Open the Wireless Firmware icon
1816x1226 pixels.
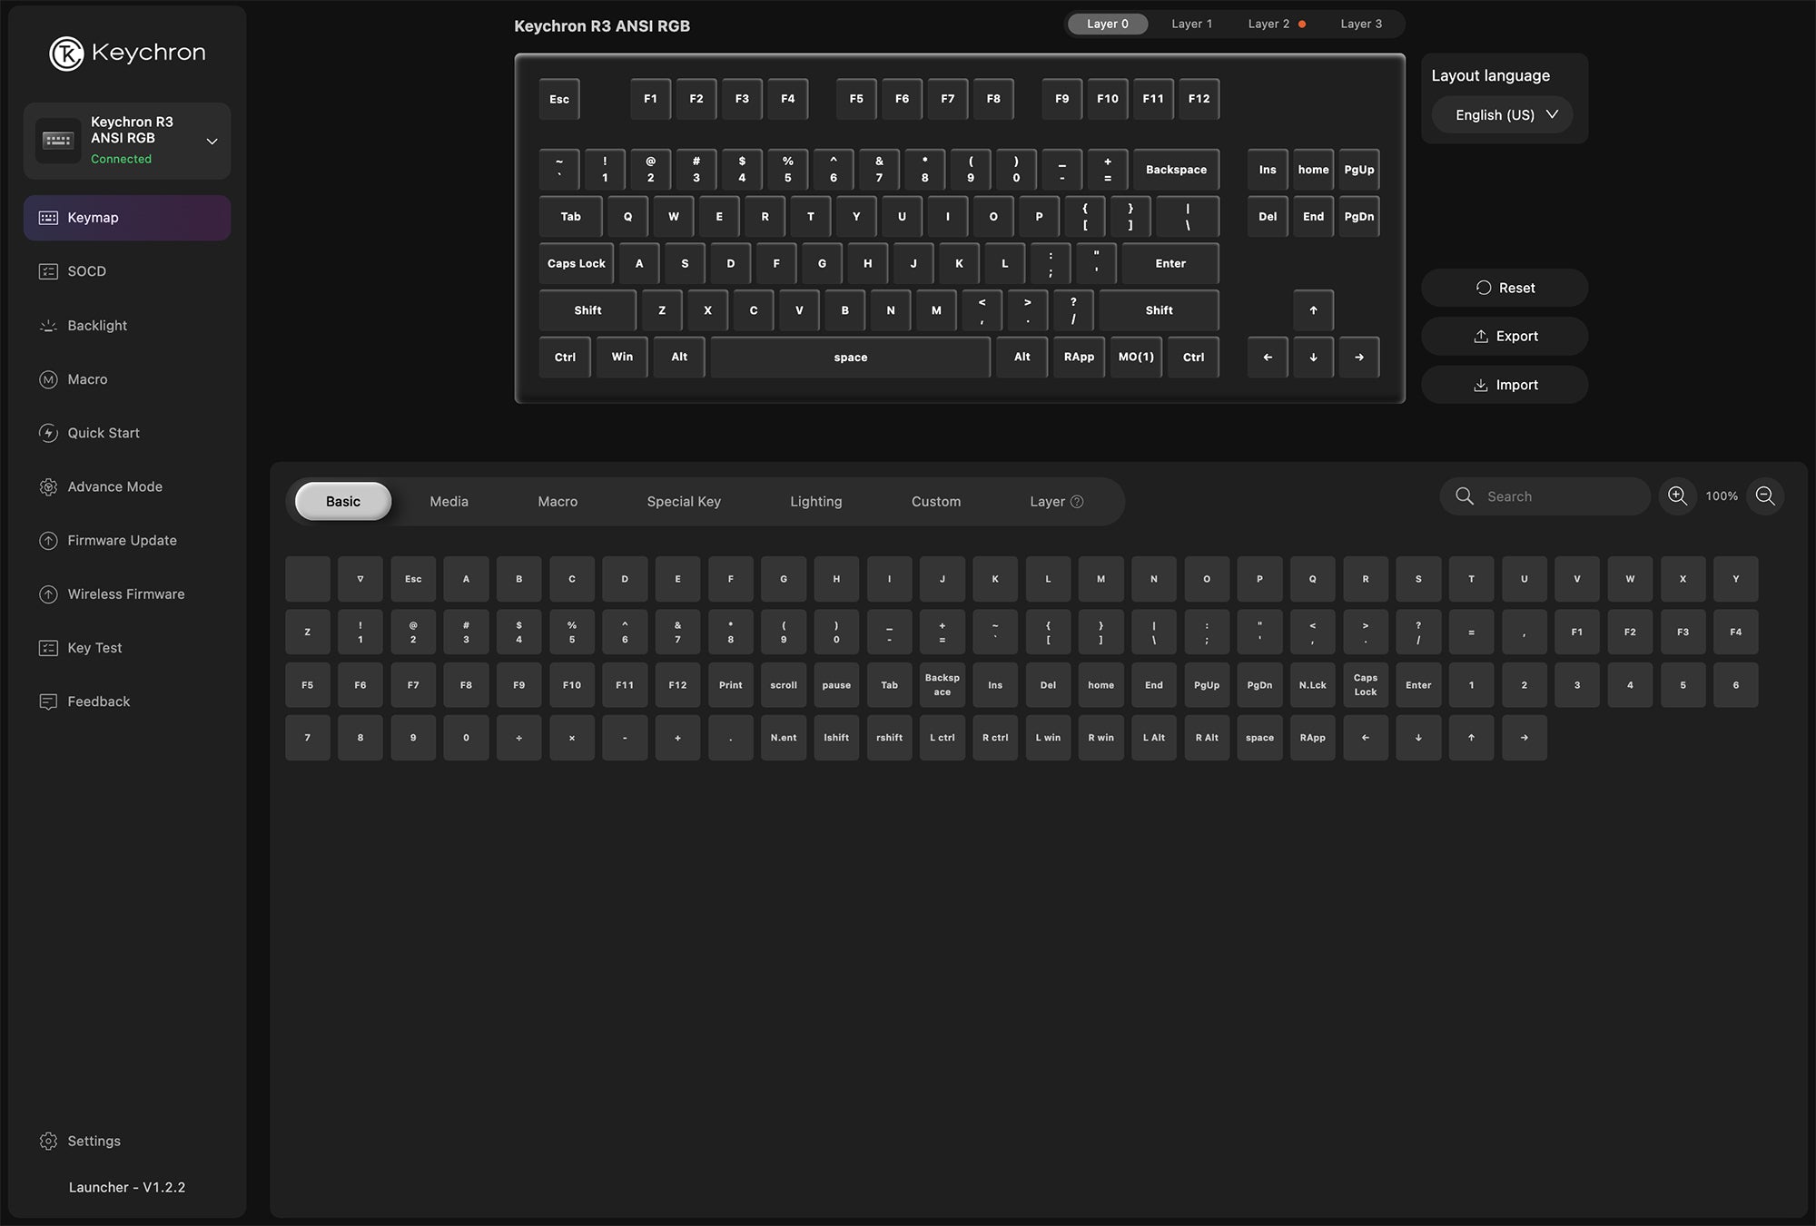click(x=48, y=593)
